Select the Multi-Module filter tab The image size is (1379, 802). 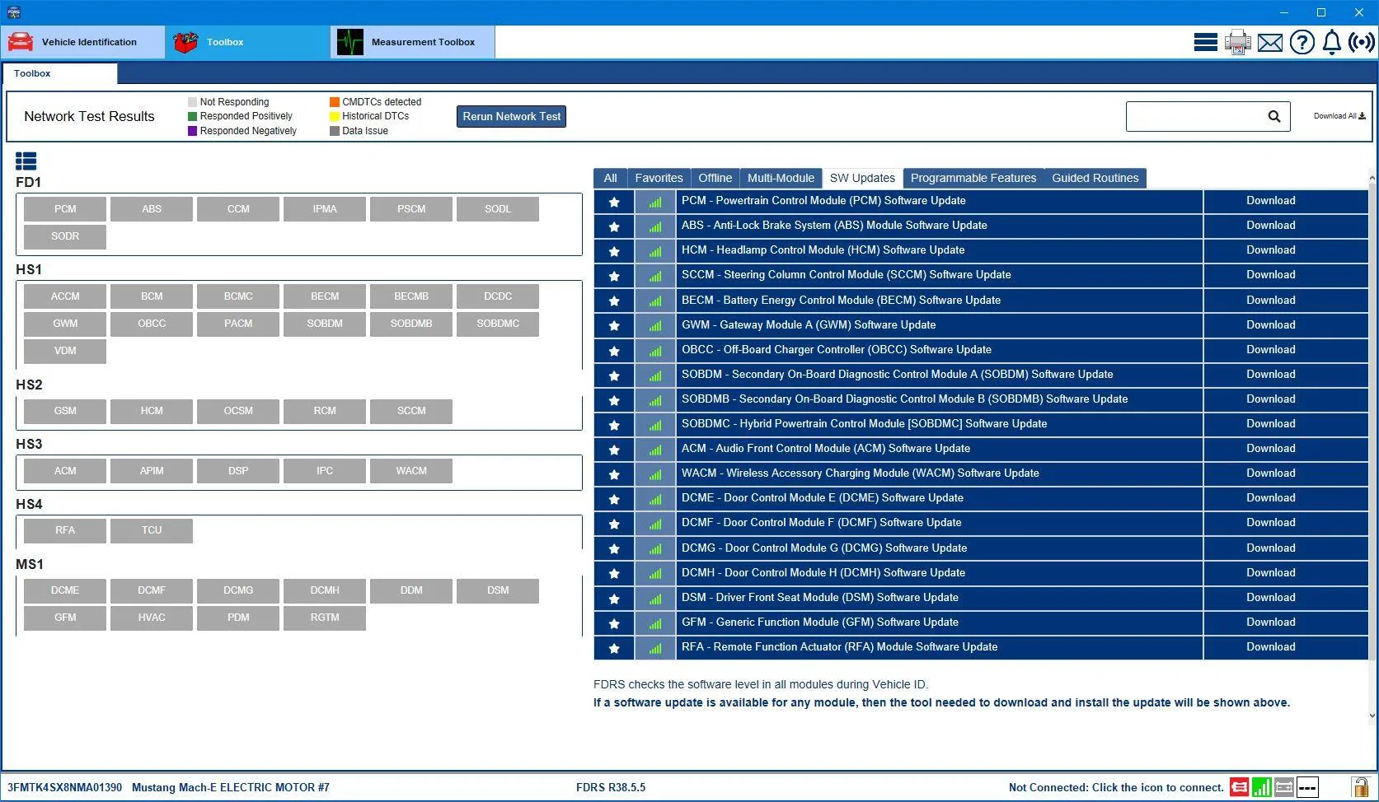(781, 178)
